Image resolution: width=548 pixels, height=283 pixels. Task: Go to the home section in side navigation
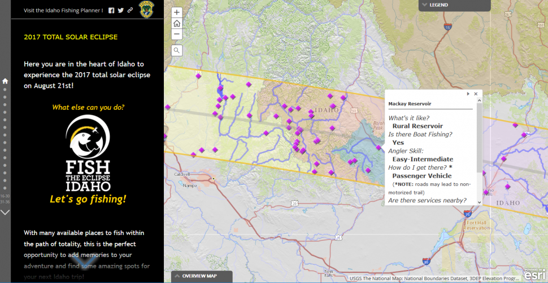pyautogui.click(x=5, y=81)
